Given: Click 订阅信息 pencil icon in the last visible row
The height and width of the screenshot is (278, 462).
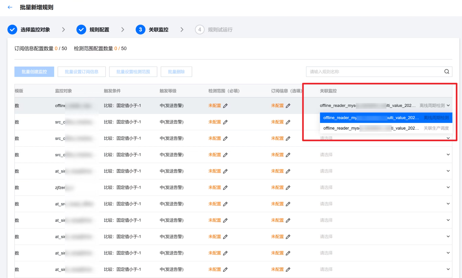Looking at the screenshot, I should (x=288, y=269).
